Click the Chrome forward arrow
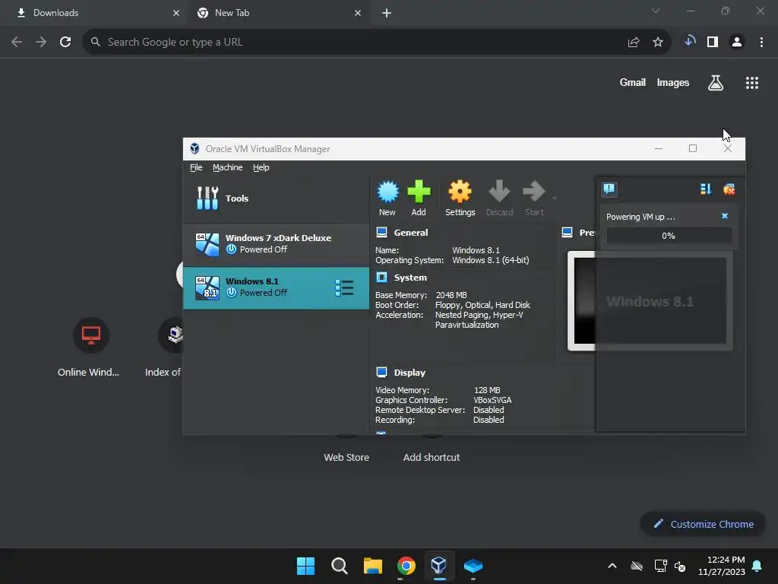This screenshot has width=778, height=584. pos(41,43)
